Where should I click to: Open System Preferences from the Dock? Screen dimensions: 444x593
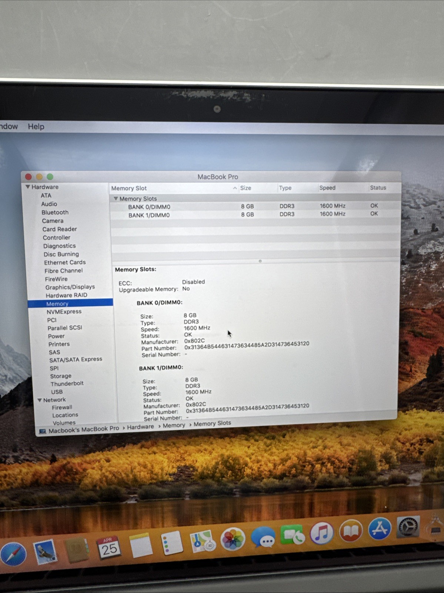(x=408, y=526)
